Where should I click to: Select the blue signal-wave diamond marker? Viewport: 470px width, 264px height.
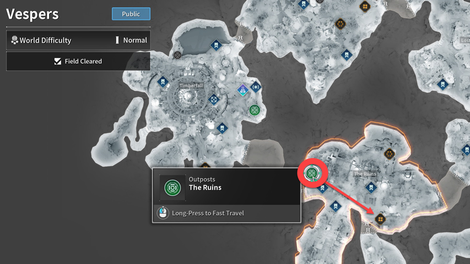(256, 87)
